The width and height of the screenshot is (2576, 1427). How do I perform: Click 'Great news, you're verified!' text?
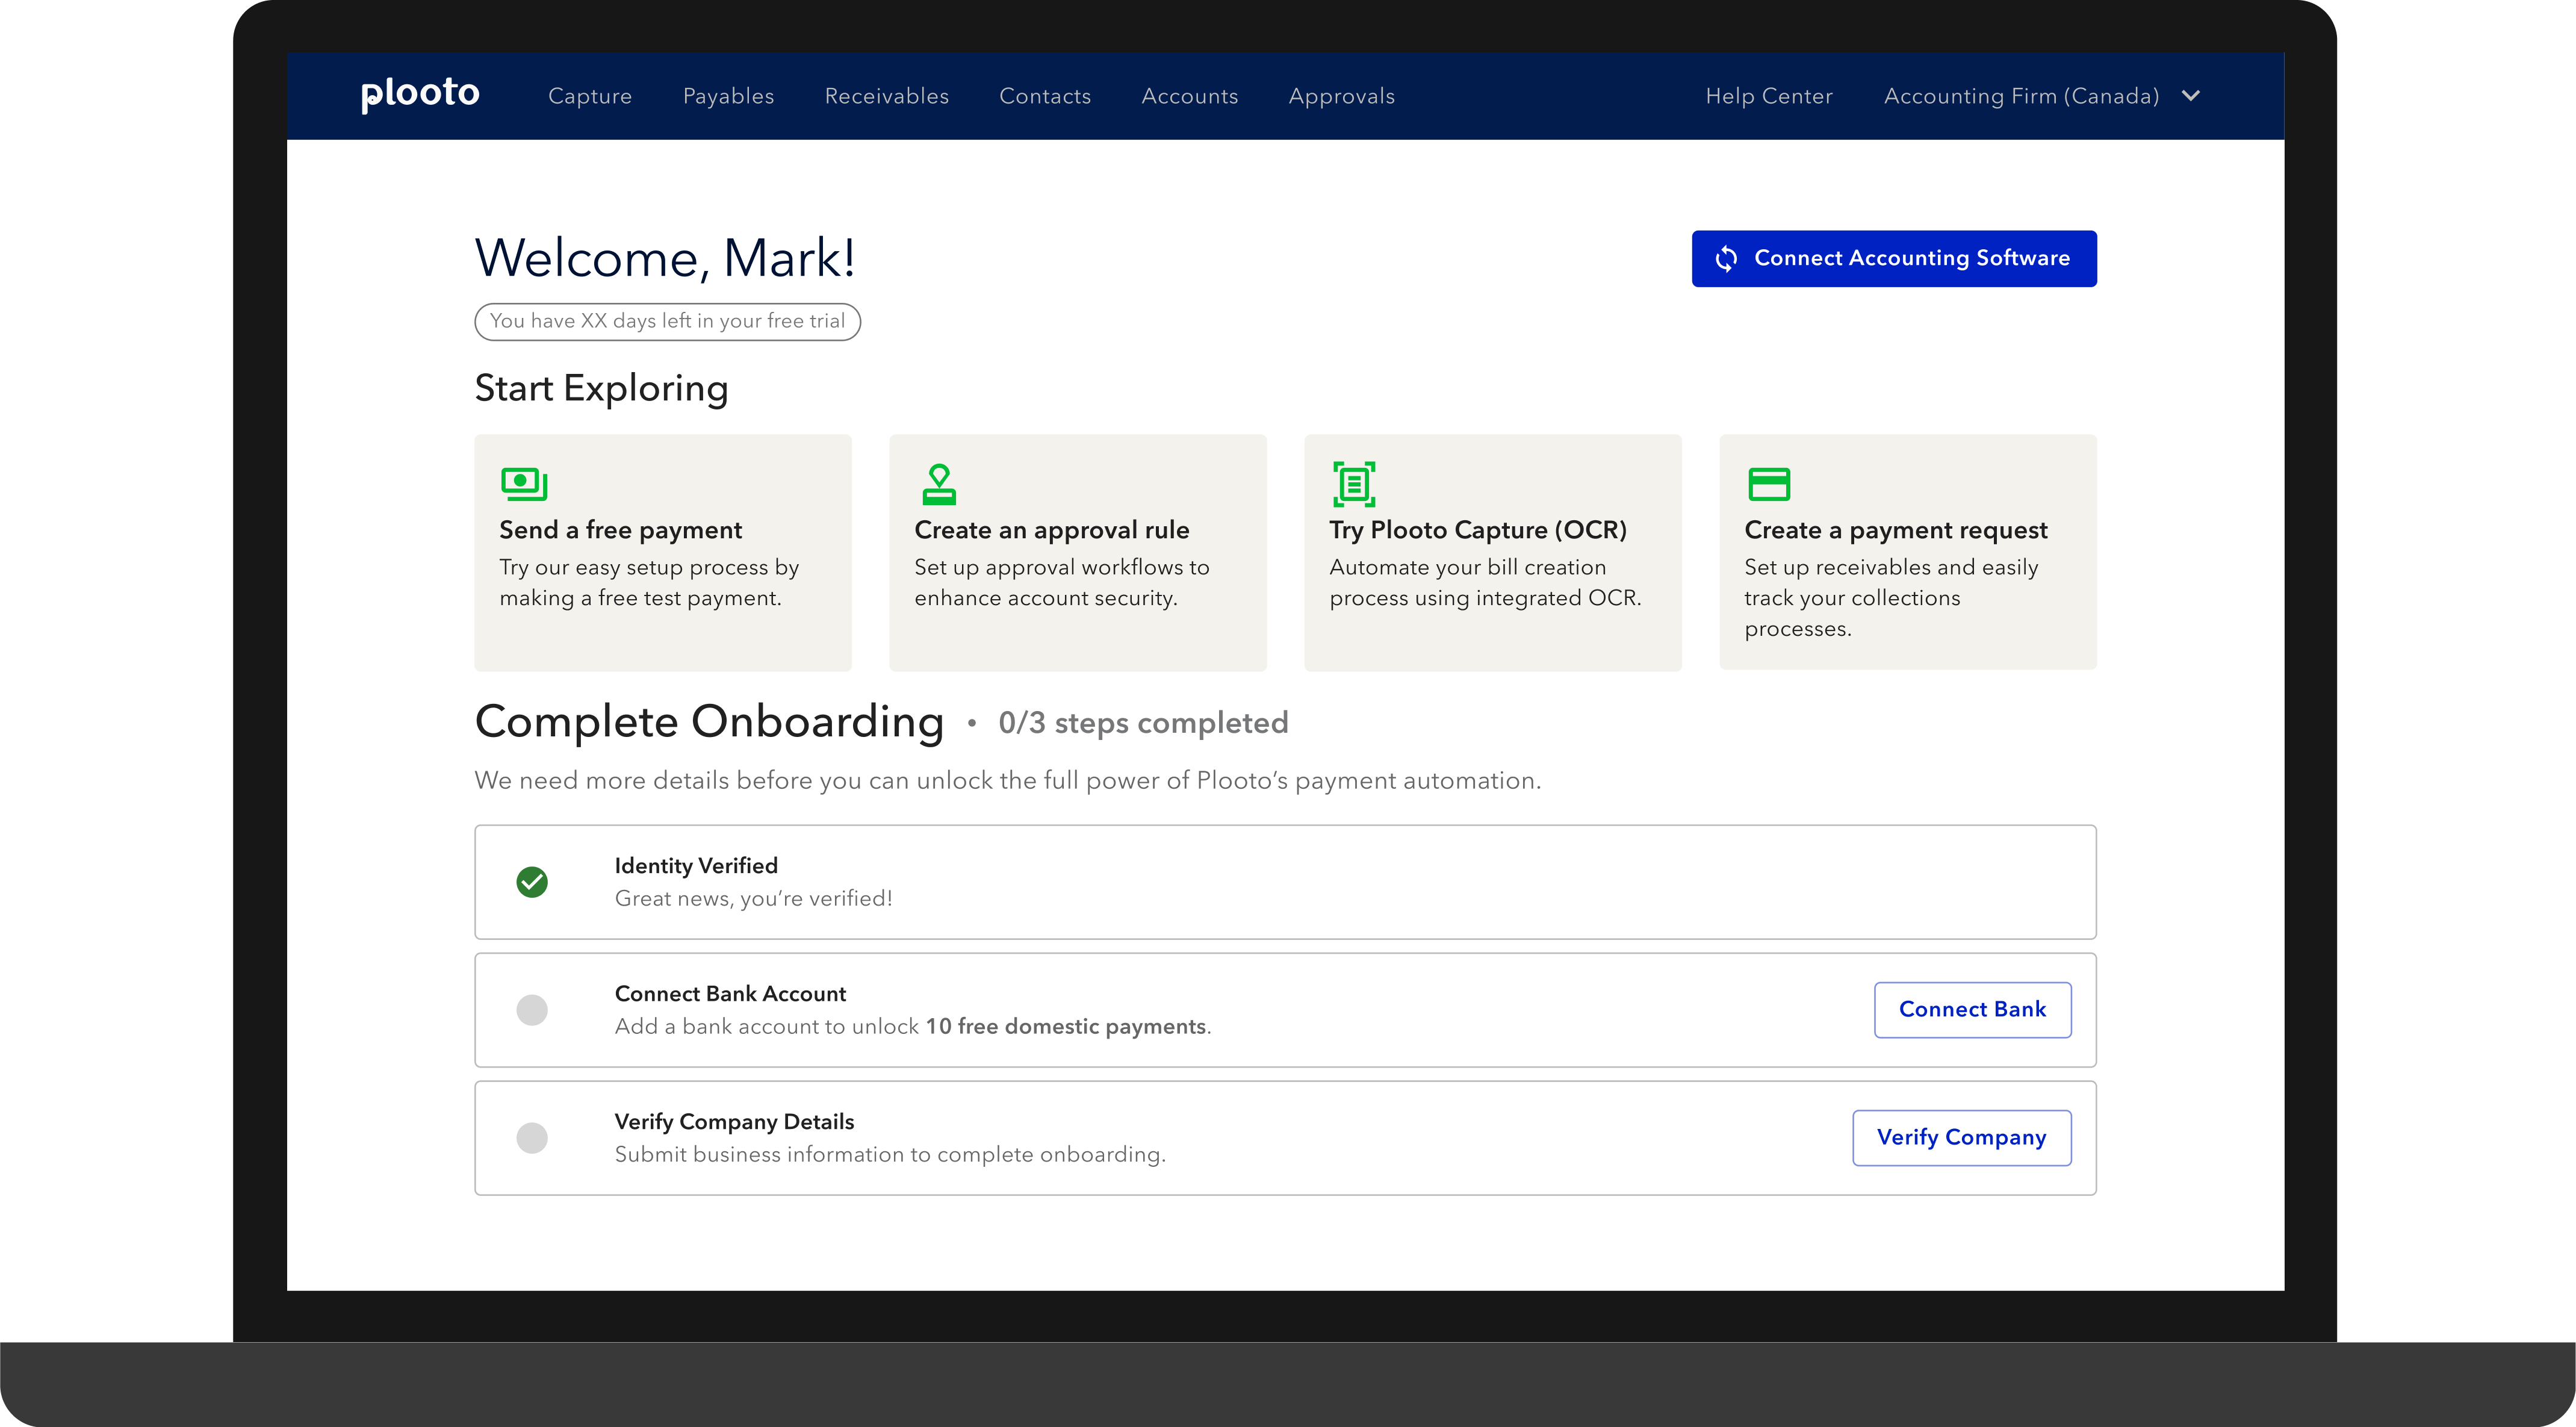[x=753, y=898]
